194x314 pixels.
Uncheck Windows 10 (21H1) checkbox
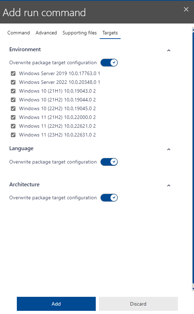click(x=13, y=91)
